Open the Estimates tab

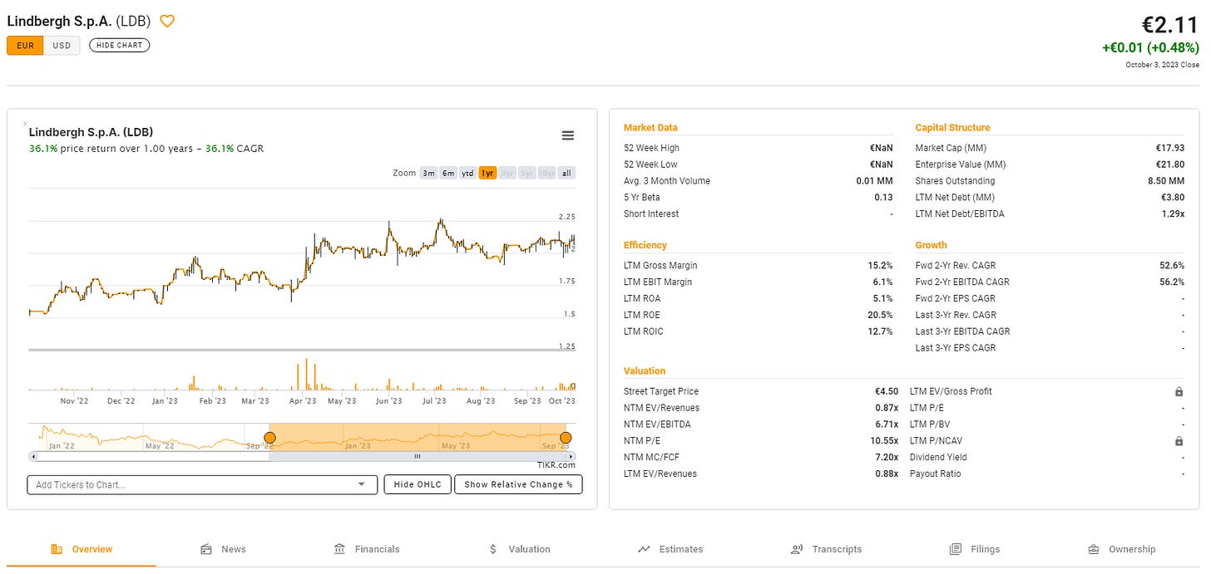[x=670, y=549]
